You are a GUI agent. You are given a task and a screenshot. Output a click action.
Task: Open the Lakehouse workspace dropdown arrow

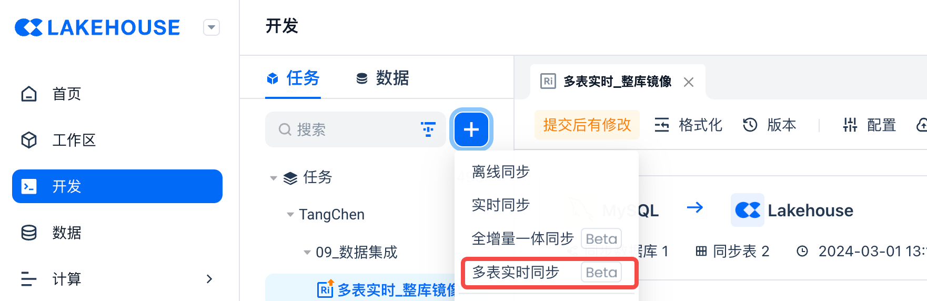211,27
